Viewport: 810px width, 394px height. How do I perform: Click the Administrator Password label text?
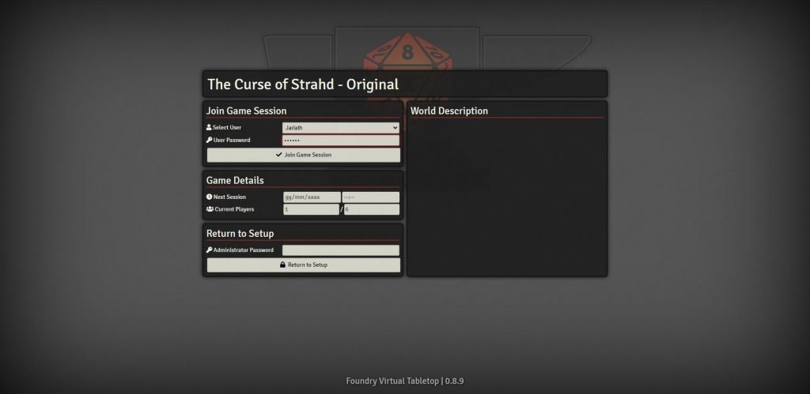pyautogui.click(x=244, y=250)
